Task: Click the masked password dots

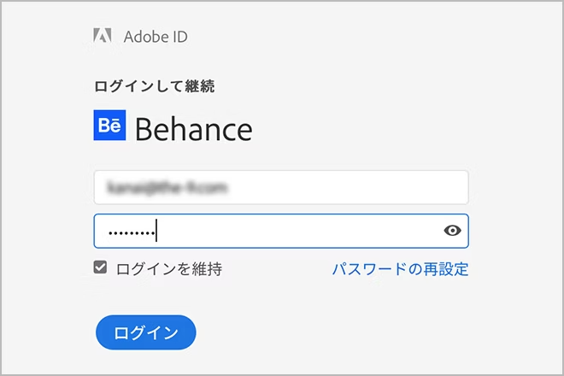Action: [x=131, y=232]
